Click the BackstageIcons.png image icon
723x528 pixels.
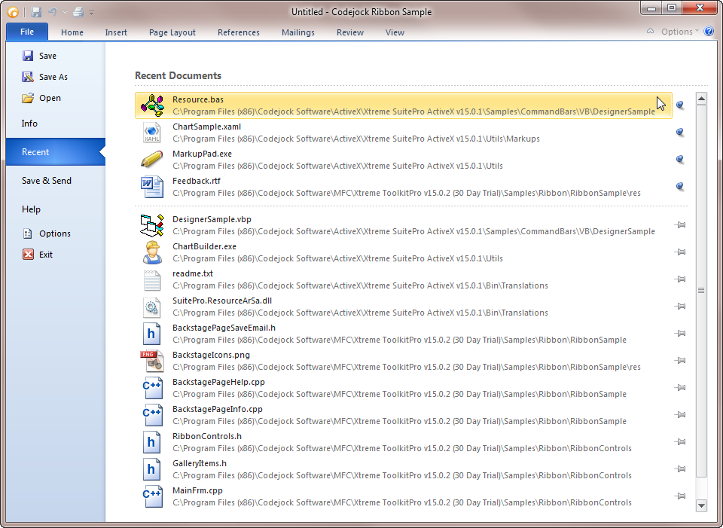click(x=152, y=361)
